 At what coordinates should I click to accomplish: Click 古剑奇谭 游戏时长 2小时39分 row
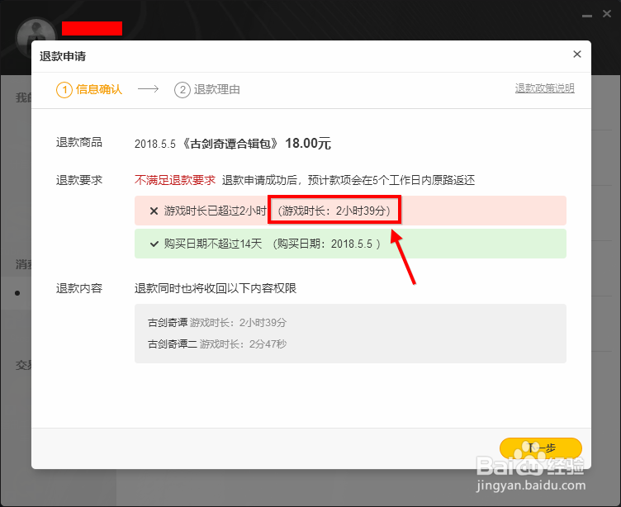217,322
